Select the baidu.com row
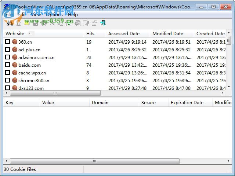This screenshot has height=176, width=235. (115, 65)
